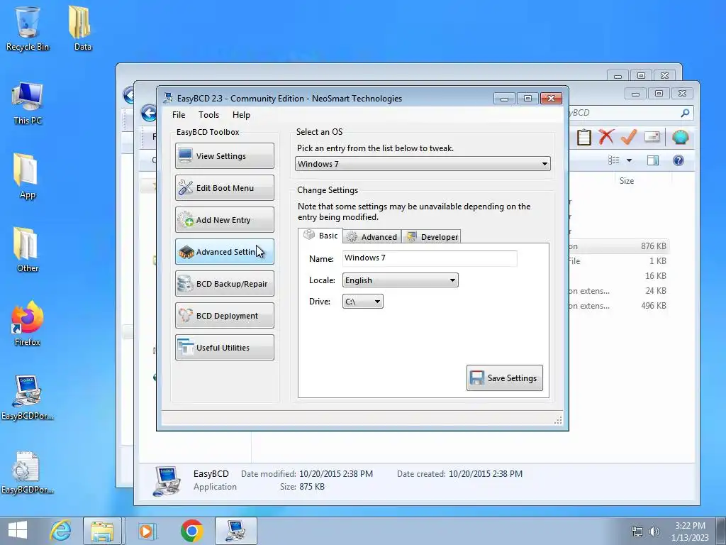This screenshot has width=726, height=545.
Task: Select the Data folder on desktop
Action: (x=82, y=28)
